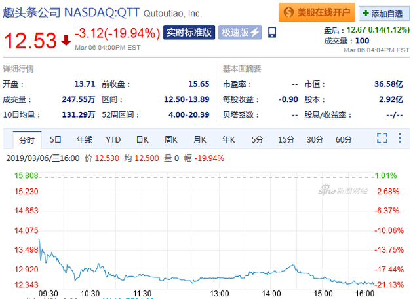Click the 成交量 value 247.55万
The image size is (413, 299).
tap(78, 99)
